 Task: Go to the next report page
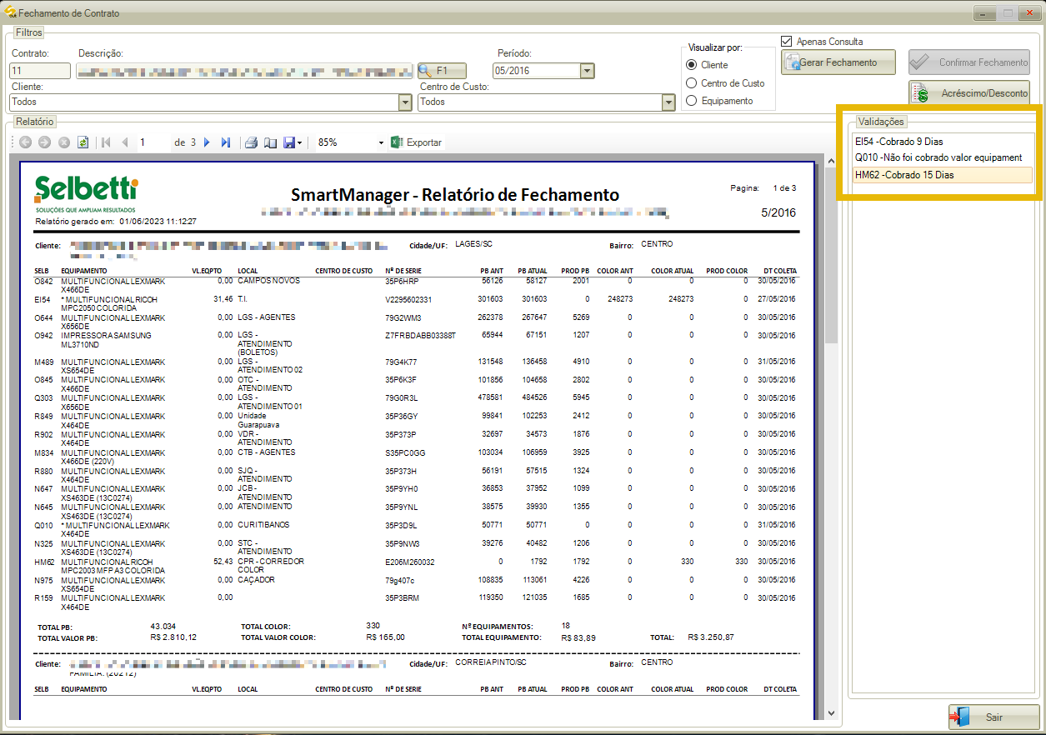[207, 142]
